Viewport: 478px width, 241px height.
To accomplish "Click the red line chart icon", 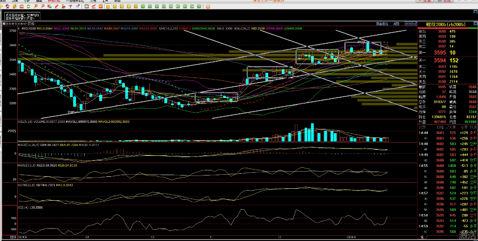I will pos(94,6).
